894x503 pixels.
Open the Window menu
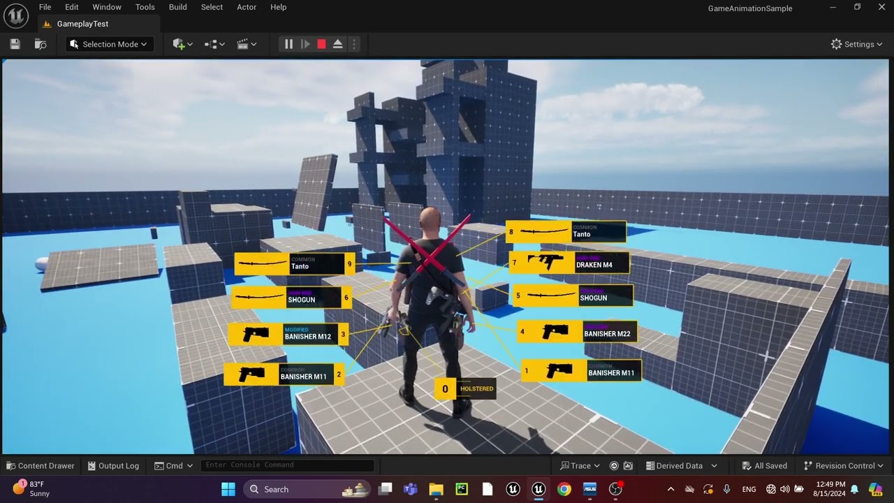107,7
